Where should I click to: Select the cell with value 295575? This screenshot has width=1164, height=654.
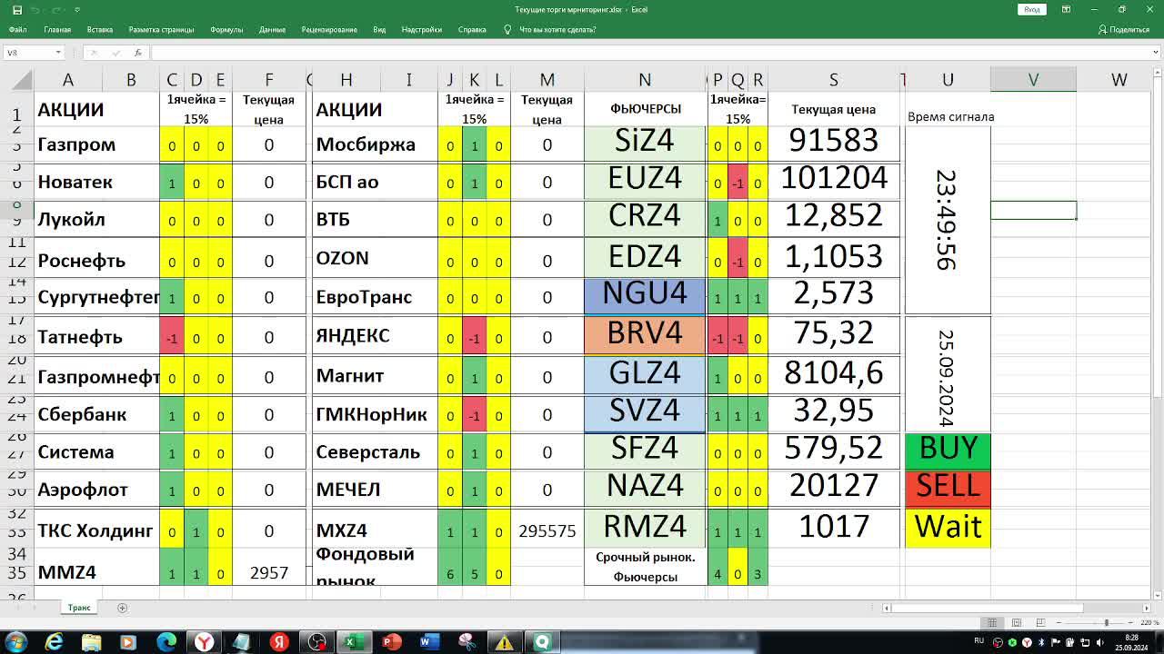point(547,530)
